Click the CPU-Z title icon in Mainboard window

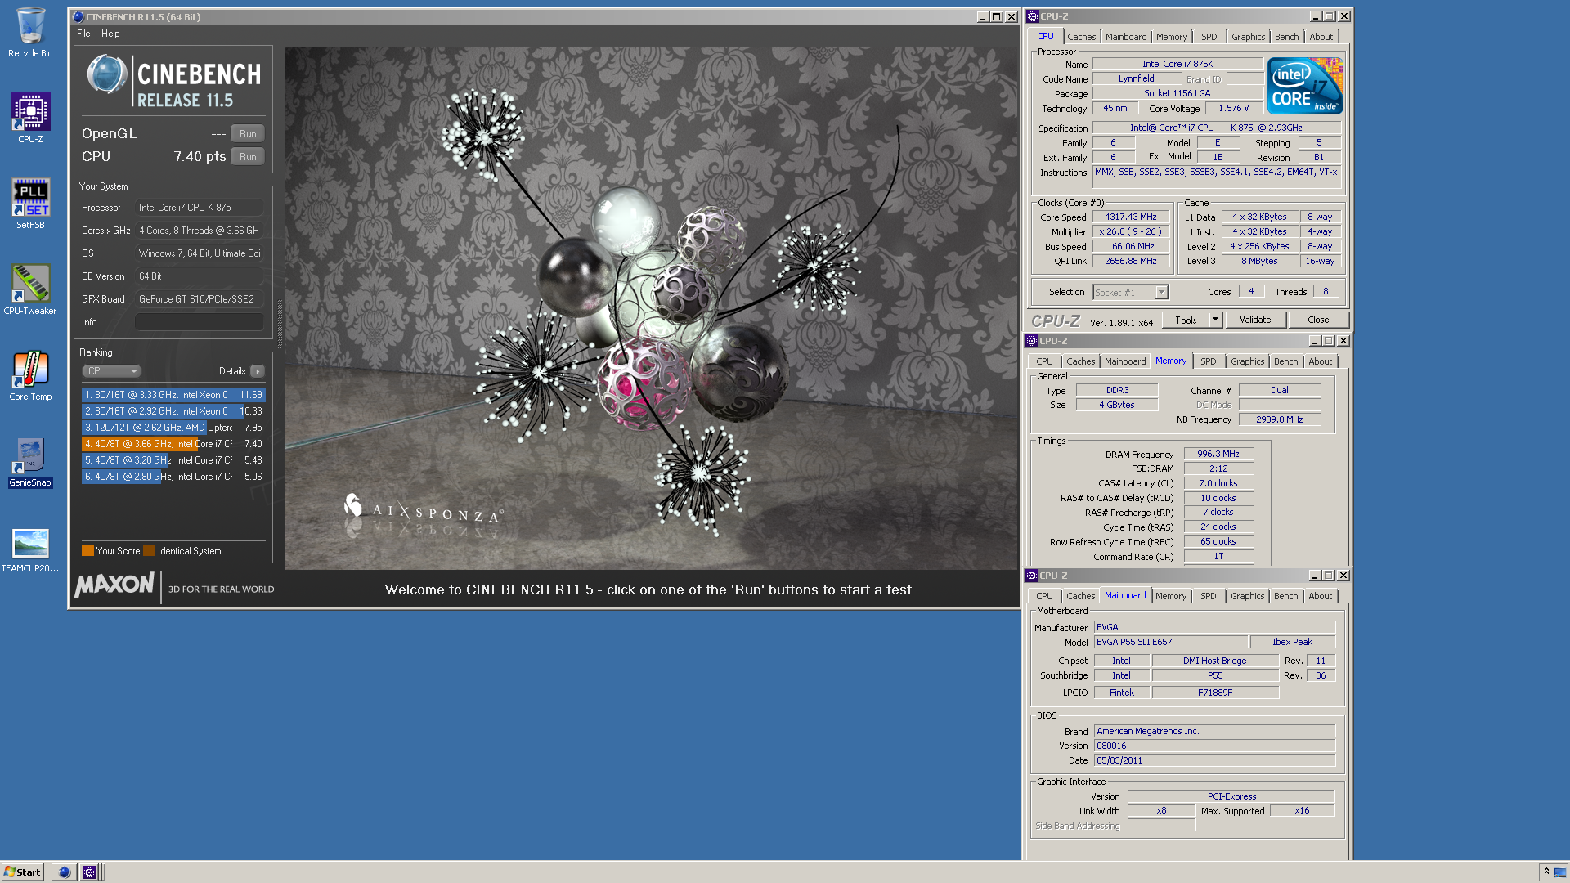pyautogui.click(x=1032, y=576)
